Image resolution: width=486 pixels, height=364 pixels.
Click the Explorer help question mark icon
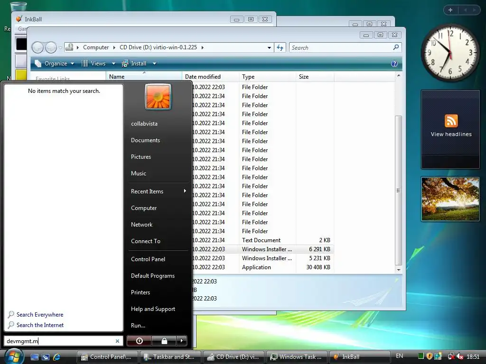pos(394,64)
